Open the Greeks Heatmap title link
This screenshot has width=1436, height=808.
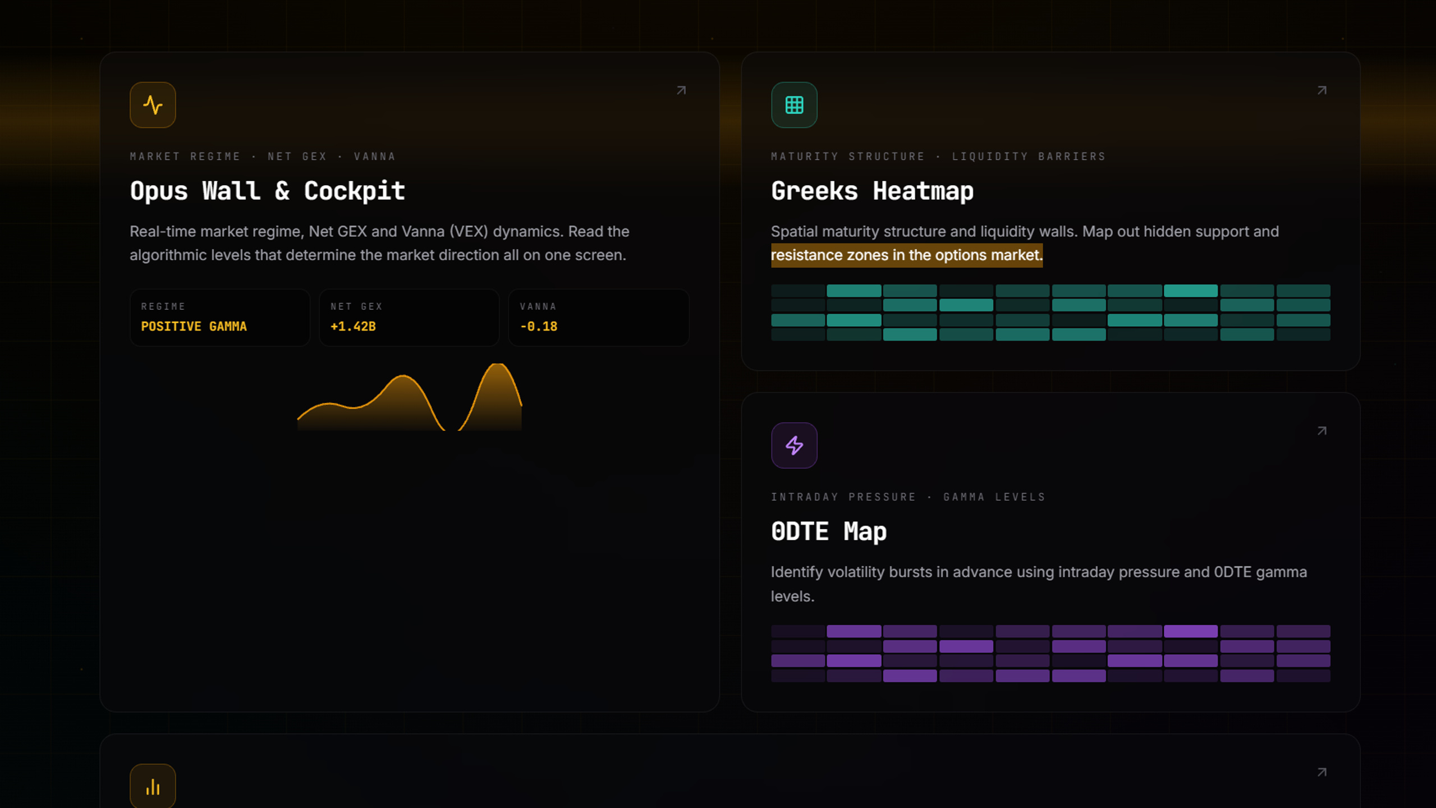872,191
